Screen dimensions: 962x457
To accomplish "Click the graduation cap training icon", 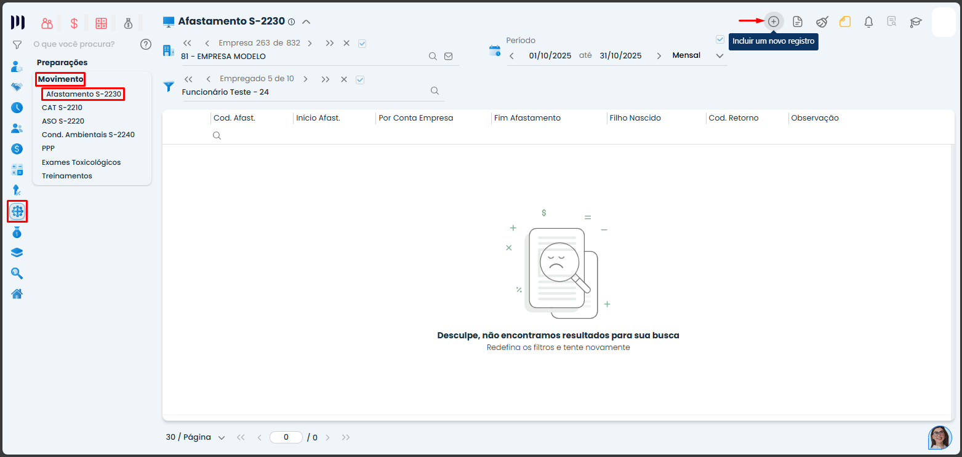I will click(x=916, y=22).
